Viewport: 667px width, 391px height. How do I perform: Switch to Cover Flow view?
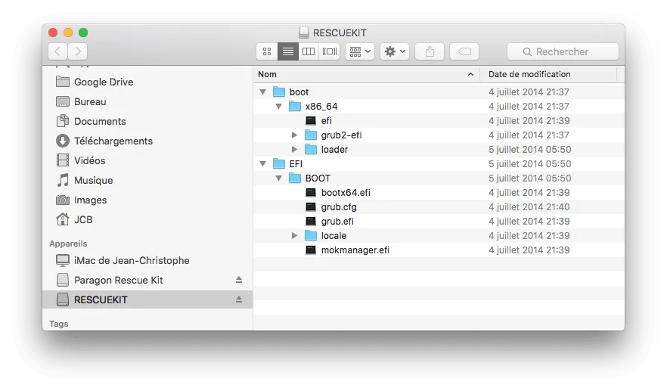(329, 51)
